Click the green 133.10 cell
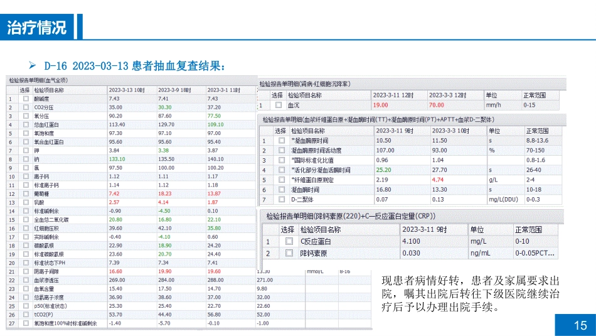Screen dimensions: 596x336 (117, 159)
